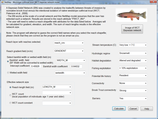Enable the Reach length field radio button

[10, 87]
